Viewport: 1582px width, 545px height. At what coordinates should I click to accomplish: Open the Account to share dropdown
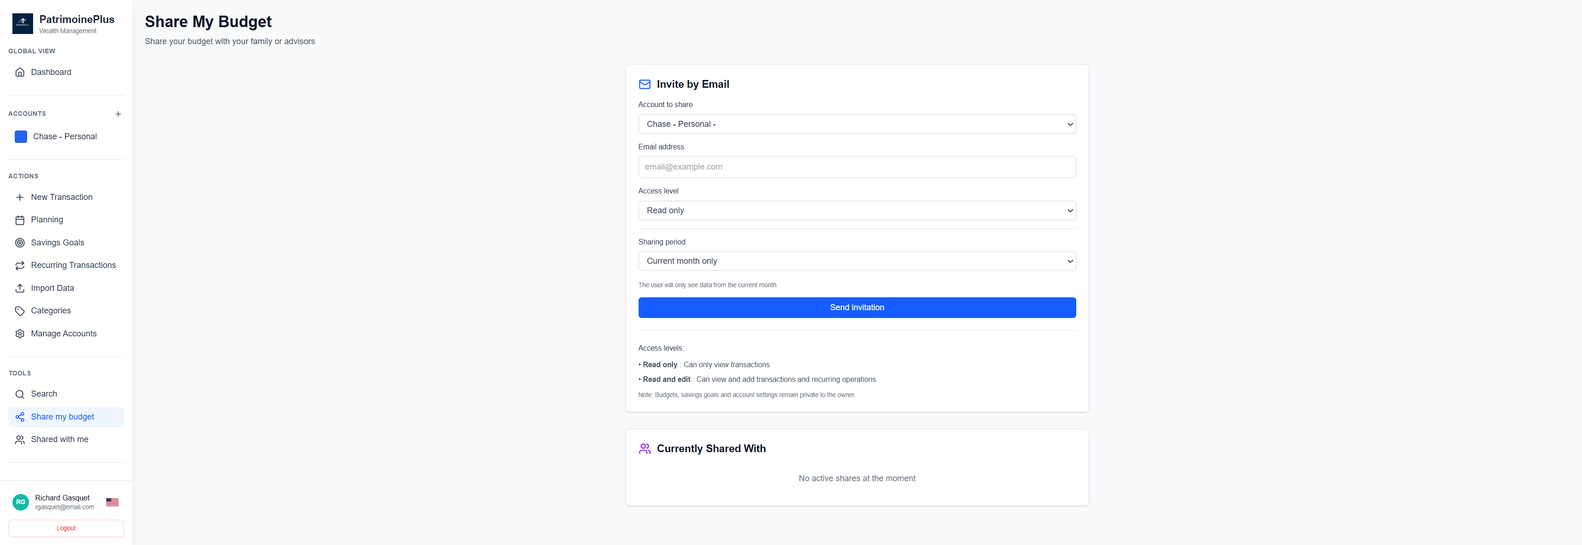[x=856, y=124]
